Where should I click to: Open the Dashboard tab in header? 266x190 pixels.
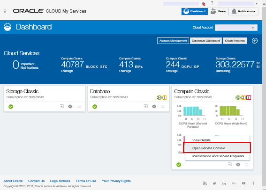pyautogui.click(x=194, y=11)
